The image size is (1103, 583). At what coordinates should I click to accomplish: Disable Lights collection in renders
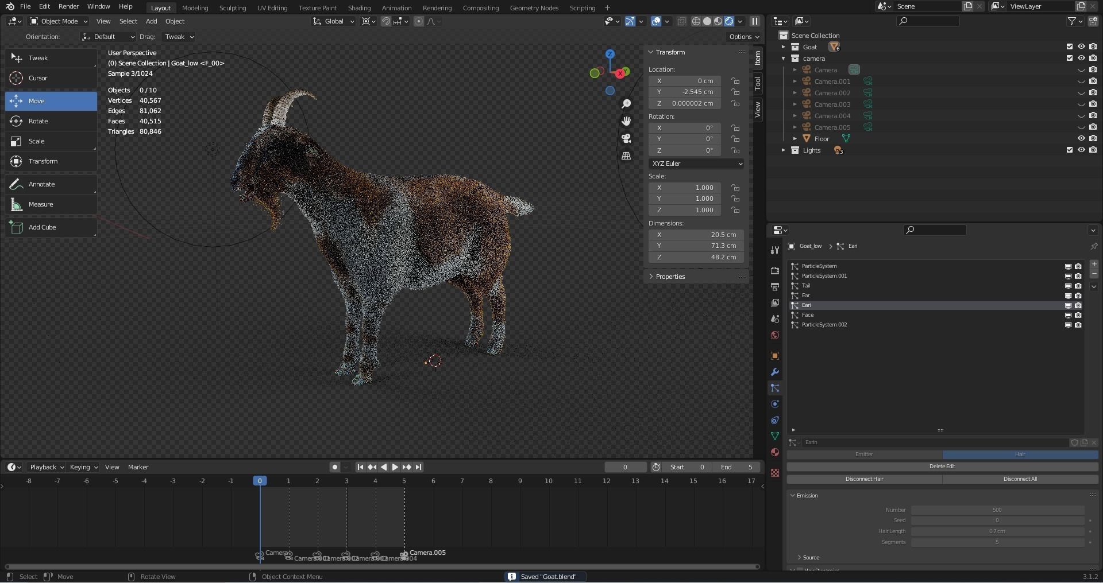(1093, 150)
